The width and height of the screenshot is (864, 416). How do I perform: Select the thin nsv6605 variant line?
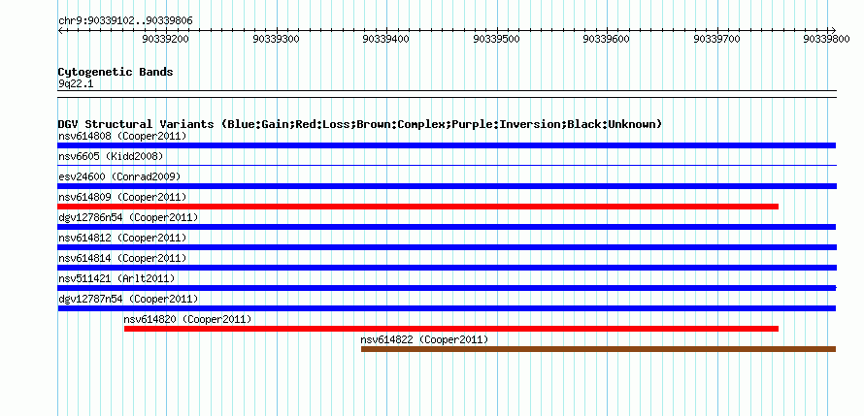[447, 165]
